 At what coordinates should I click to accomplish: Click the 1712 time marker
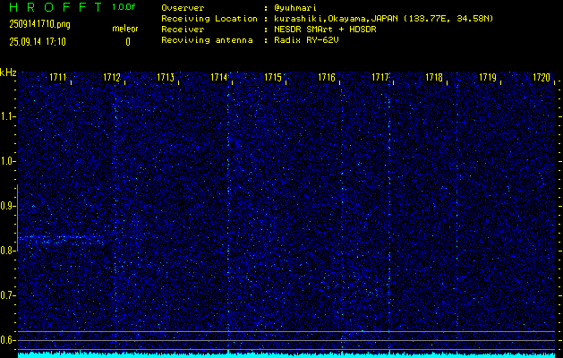coord(112,77)
